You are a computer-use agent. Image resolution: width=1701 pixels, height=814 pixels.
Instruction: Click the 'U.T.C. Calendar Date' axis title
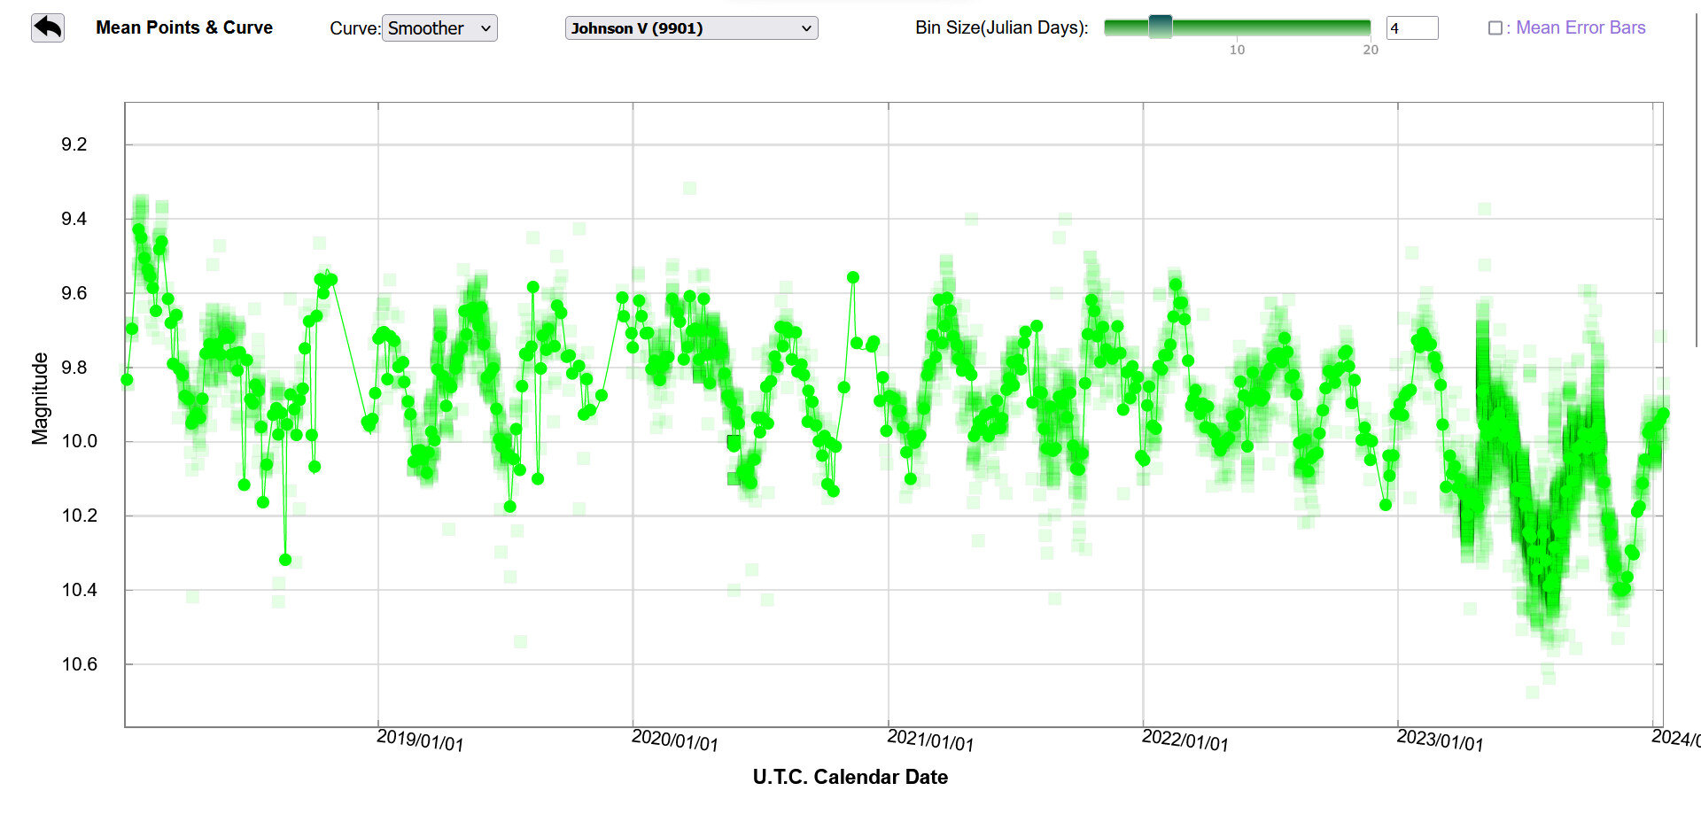850,777
